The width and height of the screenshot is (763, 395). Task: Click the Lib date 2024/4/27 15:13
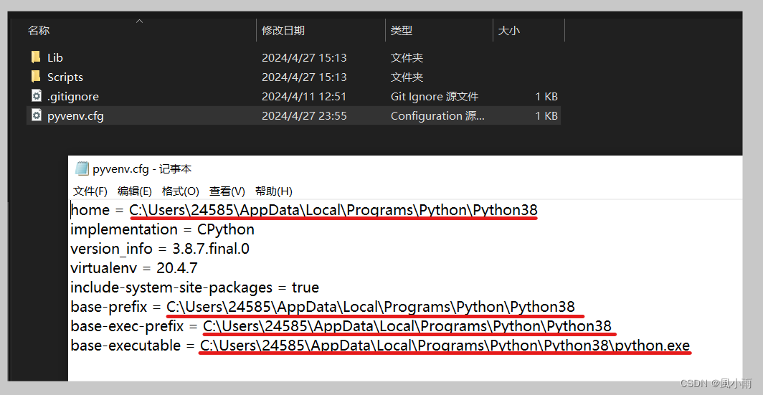[304, 57]
